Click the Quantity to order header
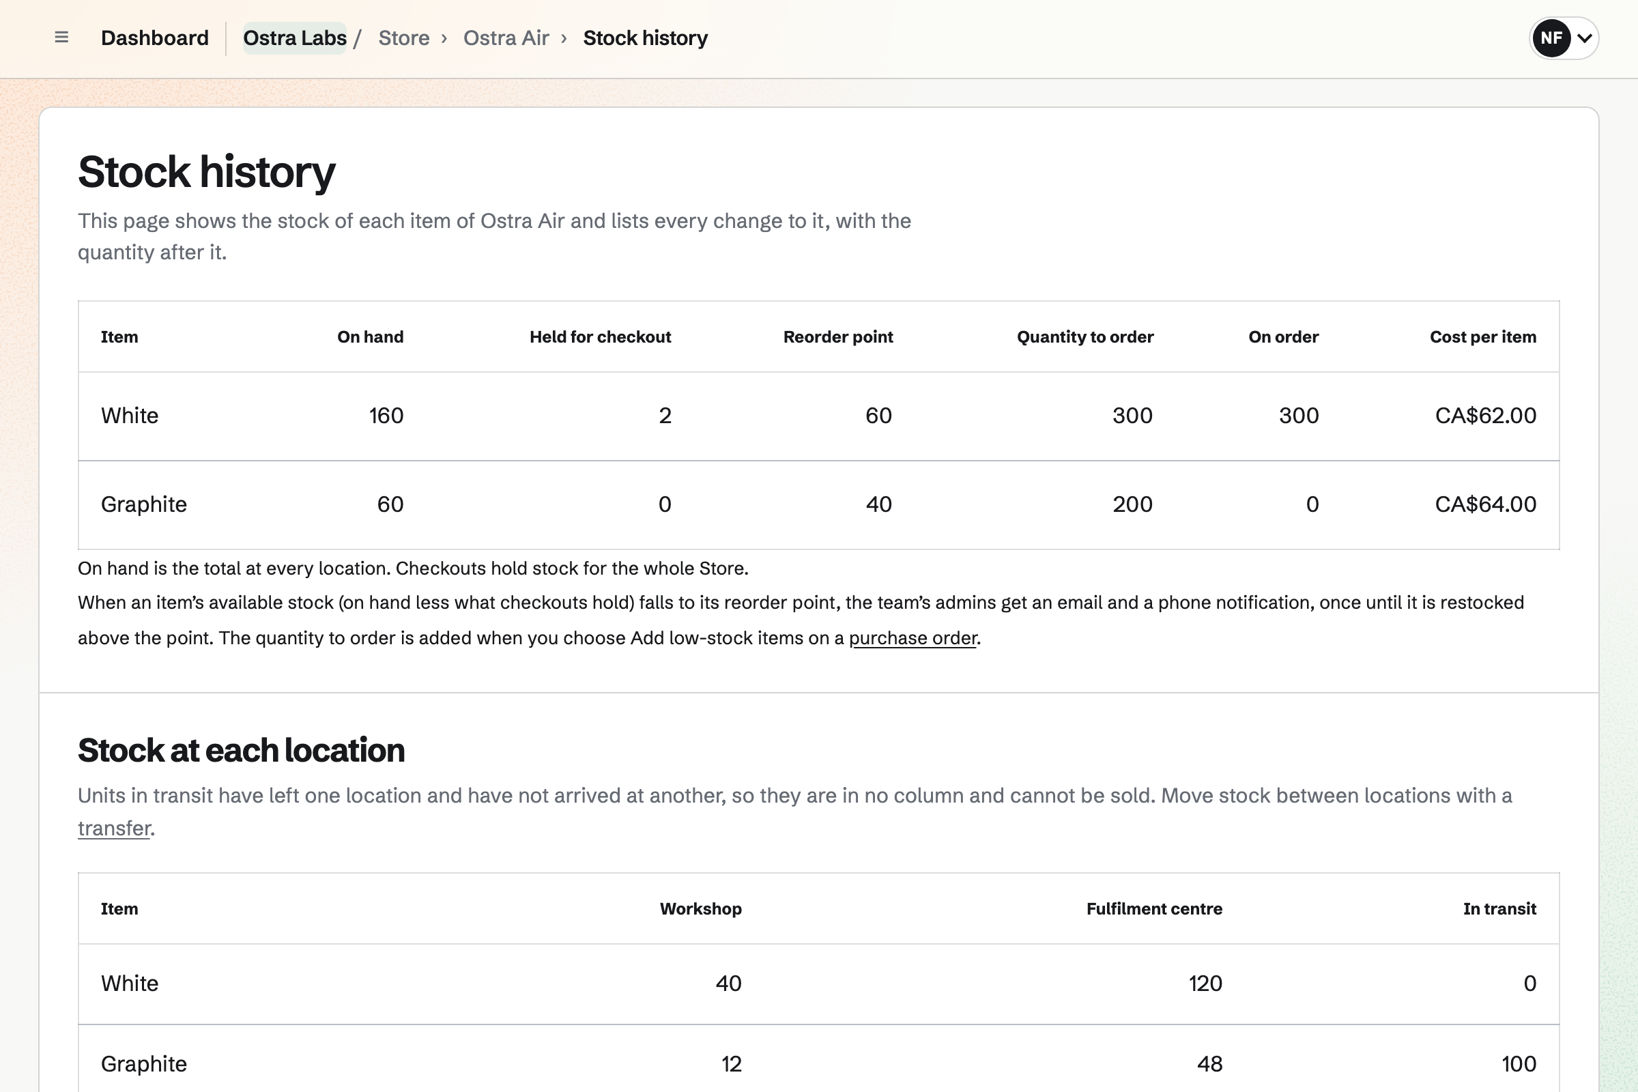 [1085, 337]
